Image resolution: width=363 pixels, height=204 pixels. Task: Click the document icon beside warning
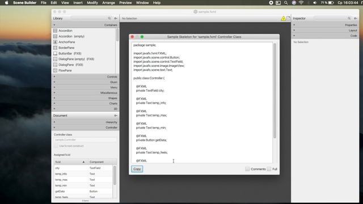point(288,18)
